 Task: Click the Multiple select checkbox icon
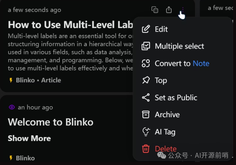tap(145, 46)
